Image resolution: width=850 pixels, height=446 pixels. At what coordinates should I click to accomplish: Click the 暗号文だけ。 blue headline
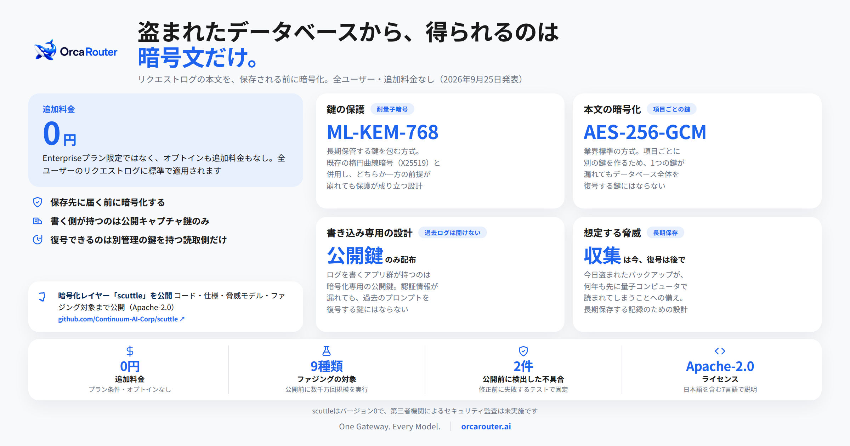tap(198, 57)
